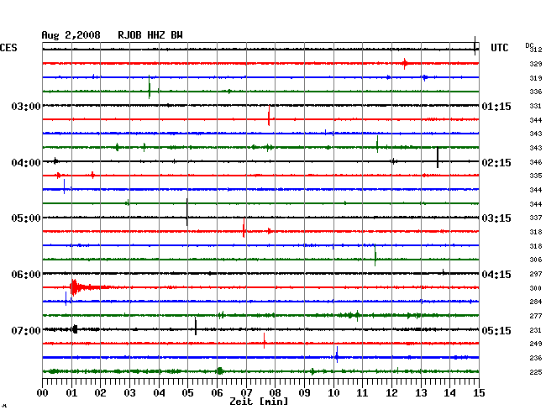Click the blue spike on the trace labeled 284
Screen dimensions: 546x415
coord(66,299)
